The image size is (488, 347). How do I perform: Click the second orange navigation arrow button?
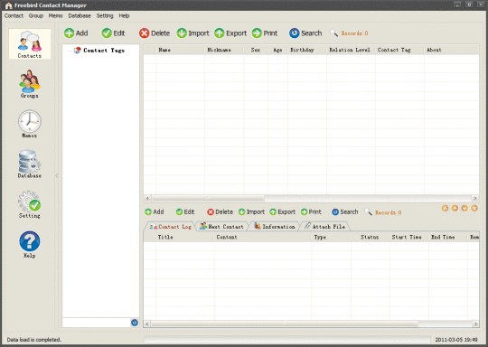tap(455, 208)
